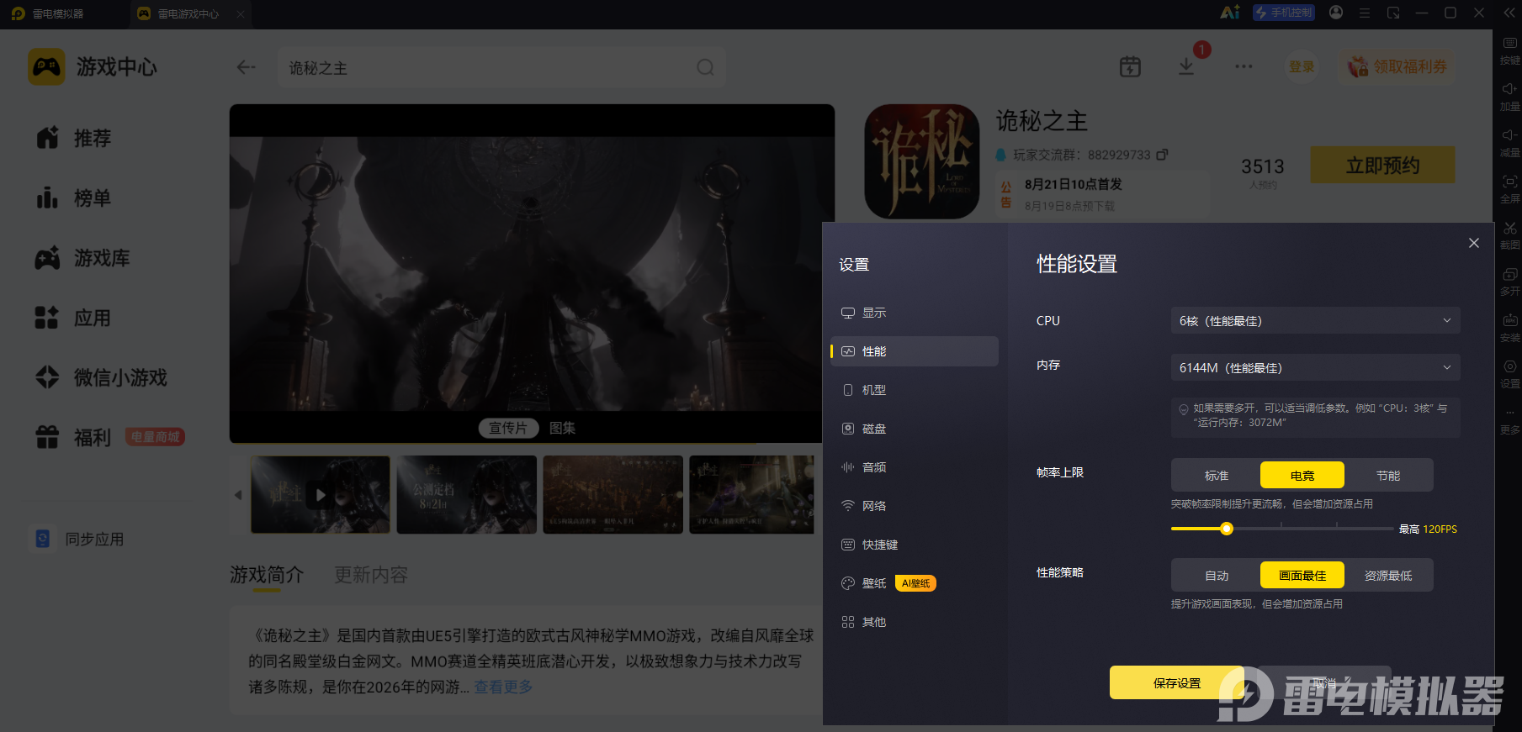Select 电竞 frame rate limit

point(1302,476)
